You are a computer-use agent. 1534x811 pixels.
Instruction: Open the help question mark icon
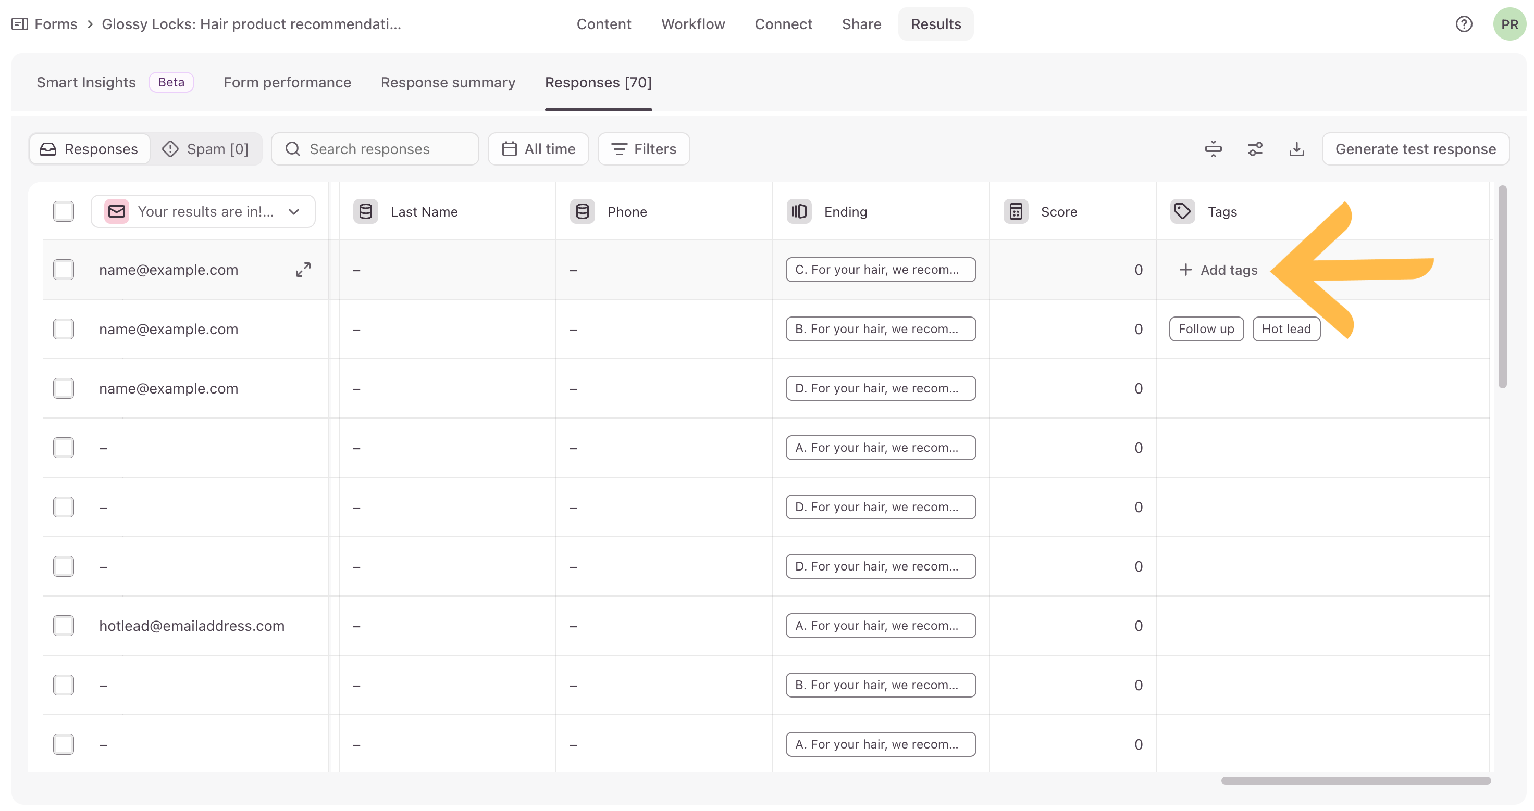click(x=1464, y=24)
